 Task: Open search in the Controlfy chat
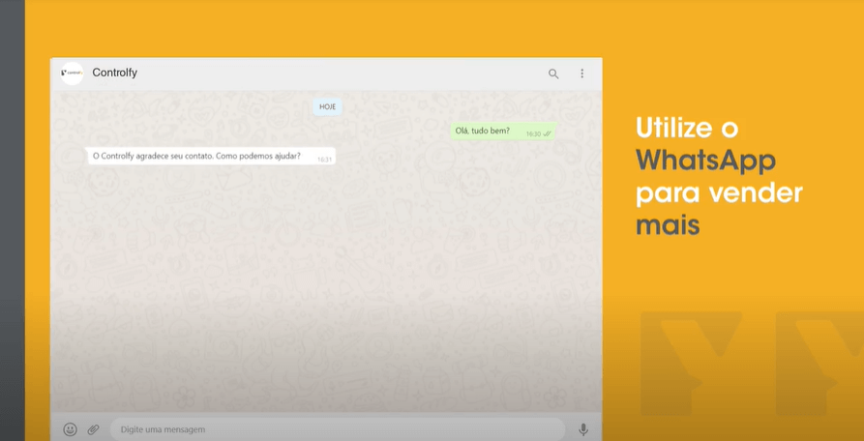[x=553, y=73]
